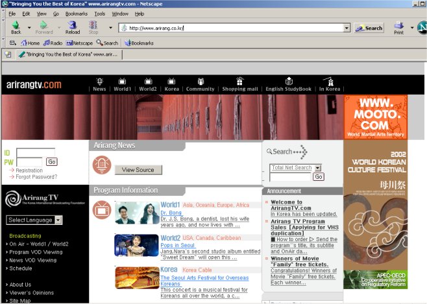The height and width of the screenshot is (304, 427).
Task: Open Program VOD Viewing sidebar link
Action: point(36,252)
